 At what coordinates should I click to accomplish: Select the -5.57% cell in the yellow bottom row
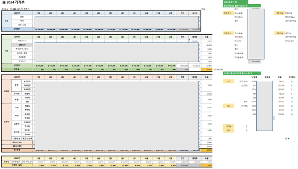click(x=50, y=166)
